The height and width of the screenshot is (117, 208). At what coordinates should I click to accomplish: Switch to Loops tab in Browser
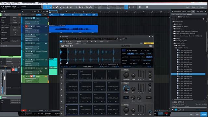[189, 12]
